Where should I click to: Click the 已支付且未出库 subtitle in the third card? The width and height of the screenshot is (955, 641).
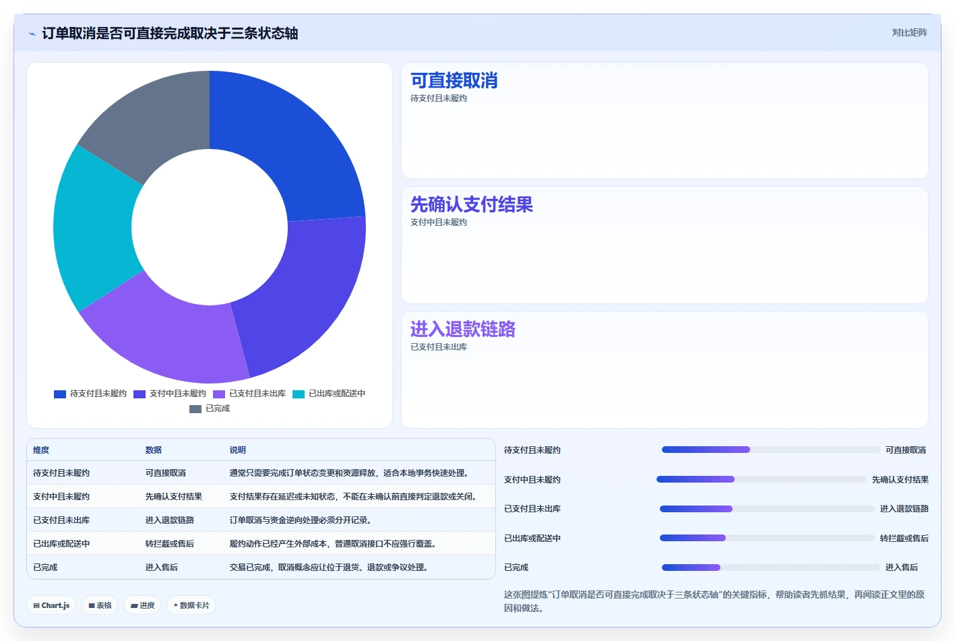[439, 347]
